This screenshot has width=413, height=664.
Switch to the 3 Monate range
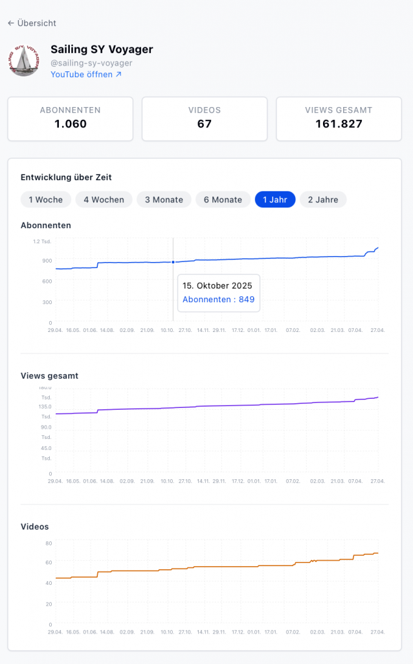[x=164, y=200]
